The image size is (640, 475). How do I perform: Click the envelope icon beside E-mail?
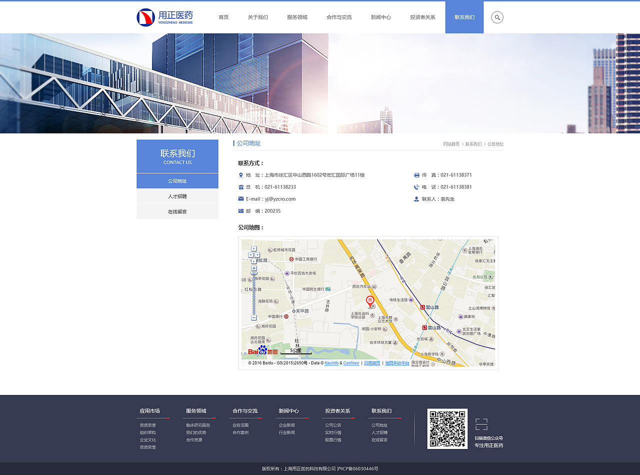coord(241,199)
